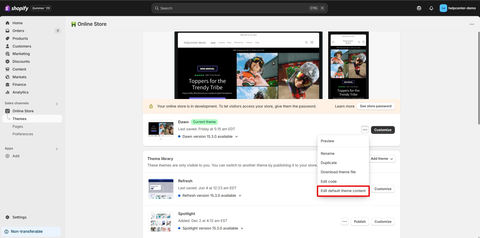The height and width of the screenshot is (238, 480).
Task: Choose Duplicate from the theme menu
Action: tap(329, 162)
